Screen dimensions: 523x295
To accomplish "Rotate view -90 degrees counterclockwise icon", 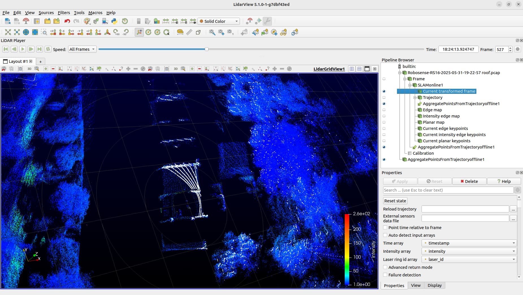I will [x=126, y=32].
